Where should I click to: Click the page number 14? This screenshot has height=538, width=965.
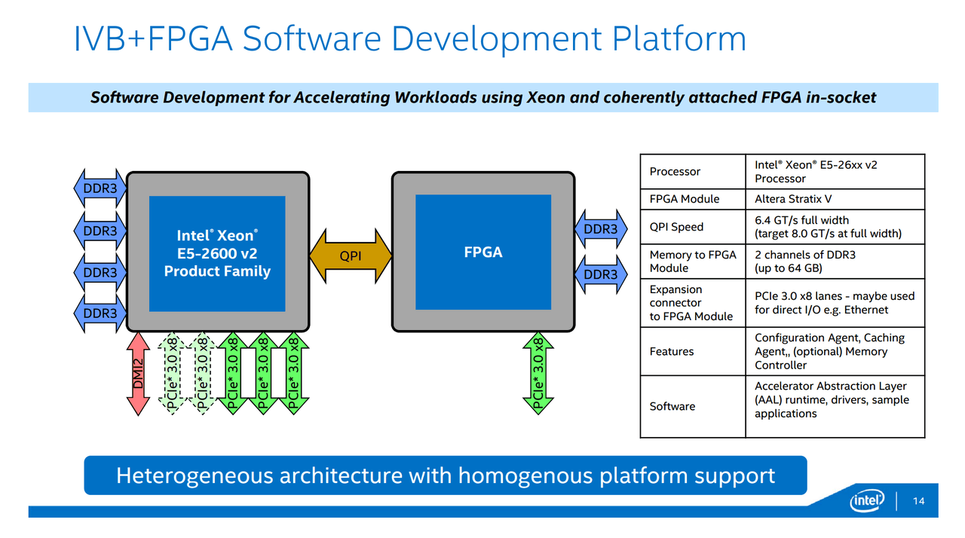click(921, 500)
